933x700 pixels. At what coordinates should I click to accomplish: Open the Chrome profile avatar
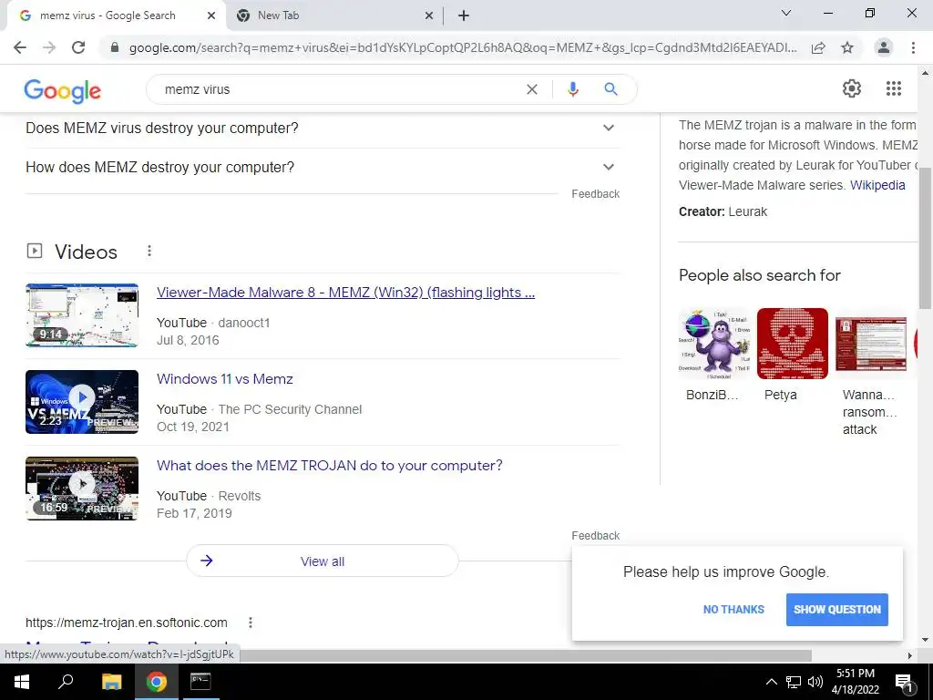coord(884,47)
